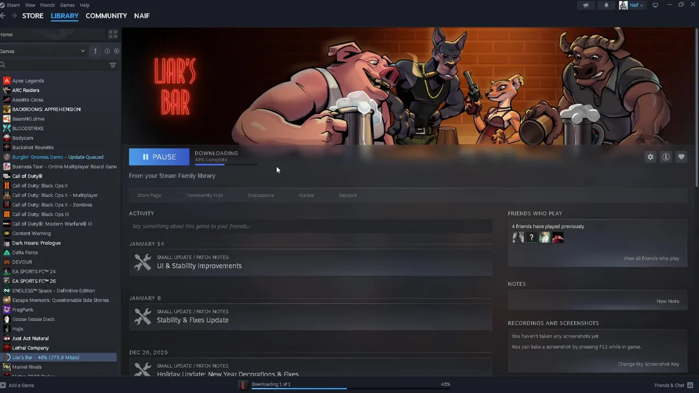Open the Games category dropdown
This screenshot has height=393, width=699.
(43, 51)
